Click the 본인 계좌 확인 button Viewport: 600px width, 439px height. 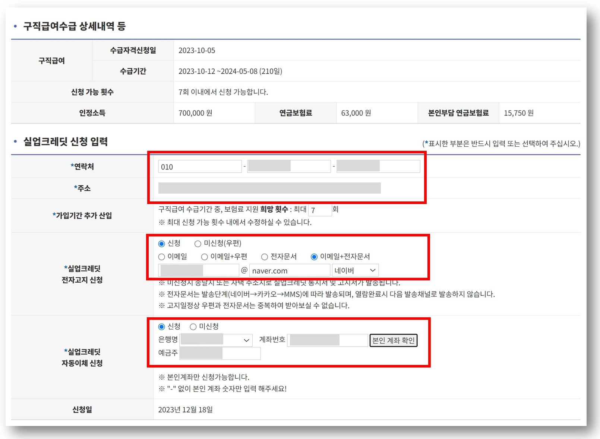(394, 340)
